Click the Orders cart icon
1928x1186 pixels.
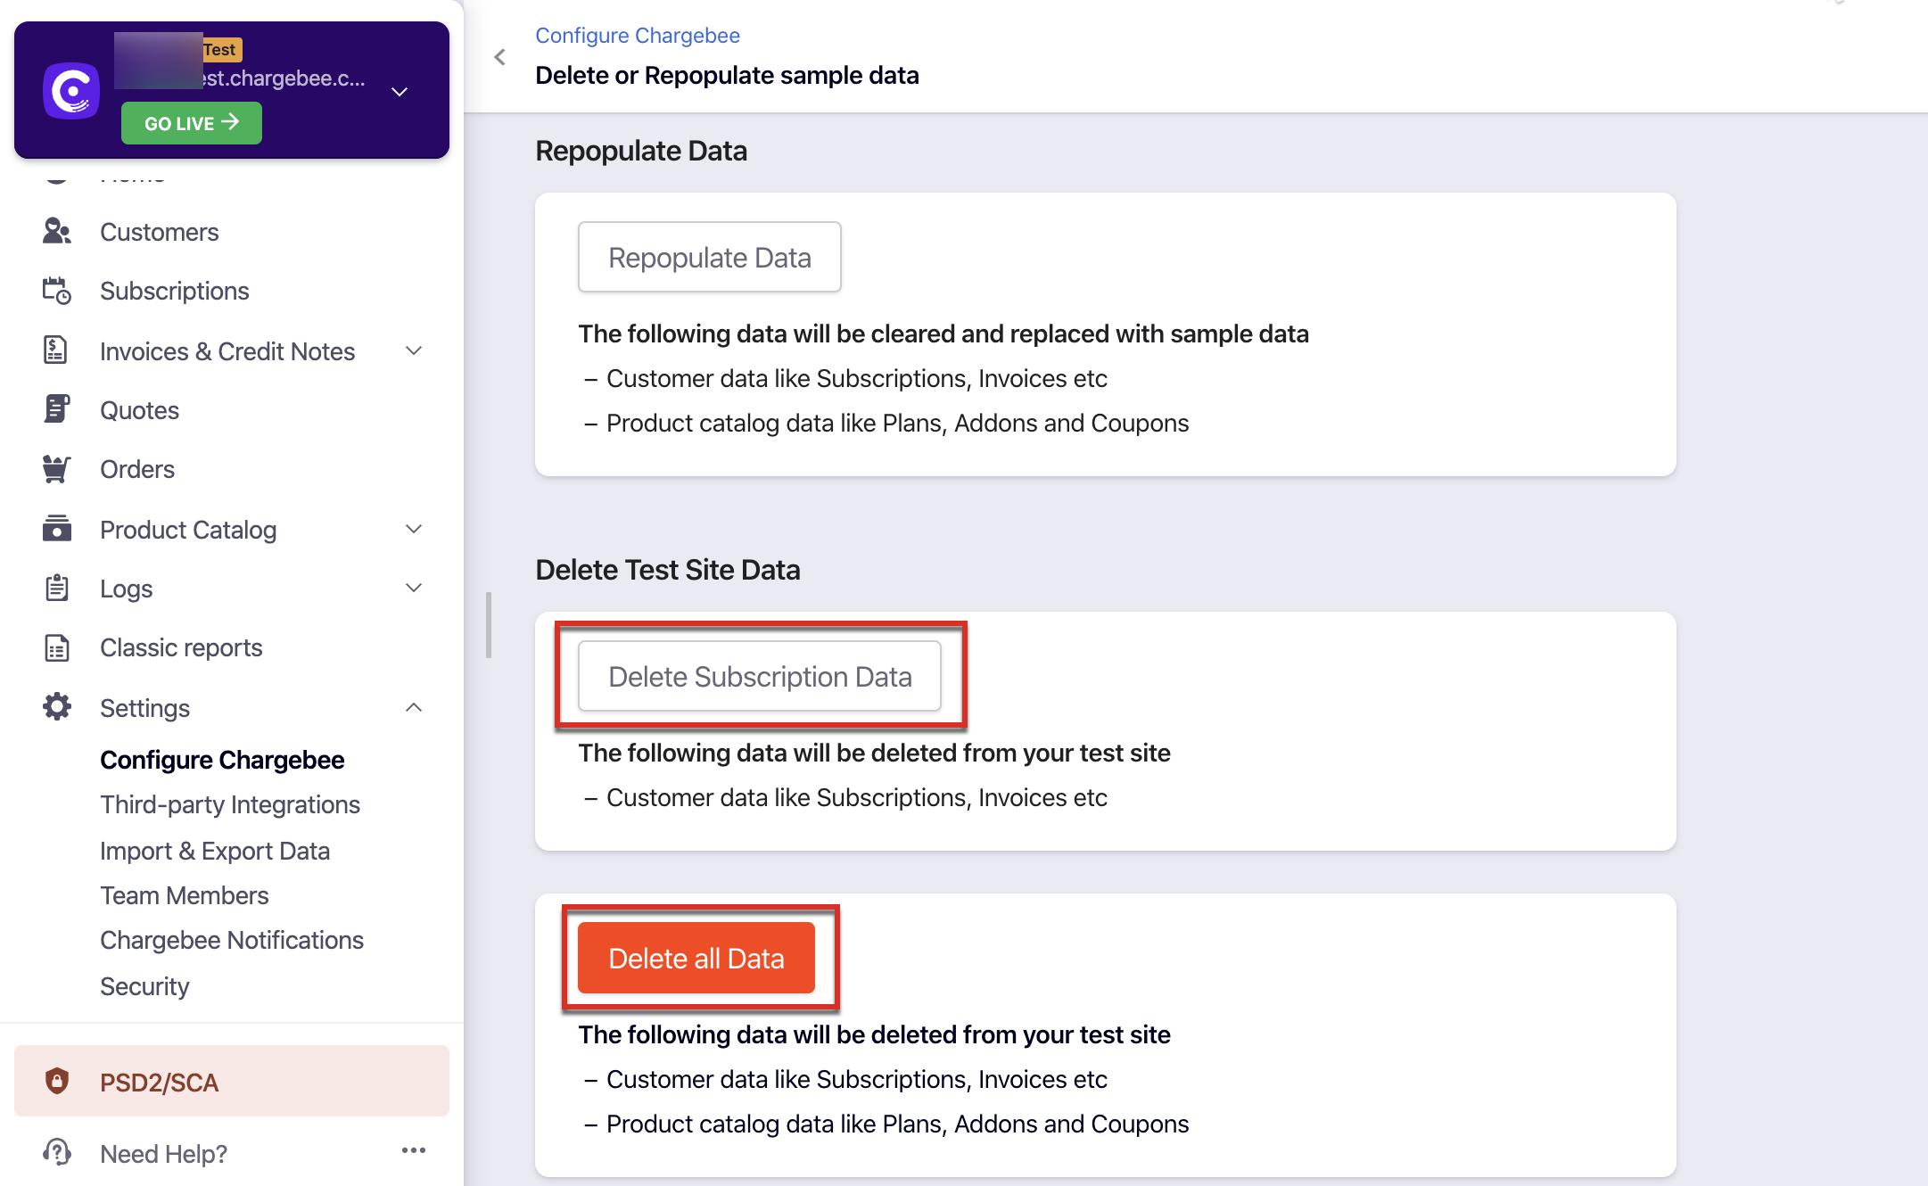tap(57, 469)
